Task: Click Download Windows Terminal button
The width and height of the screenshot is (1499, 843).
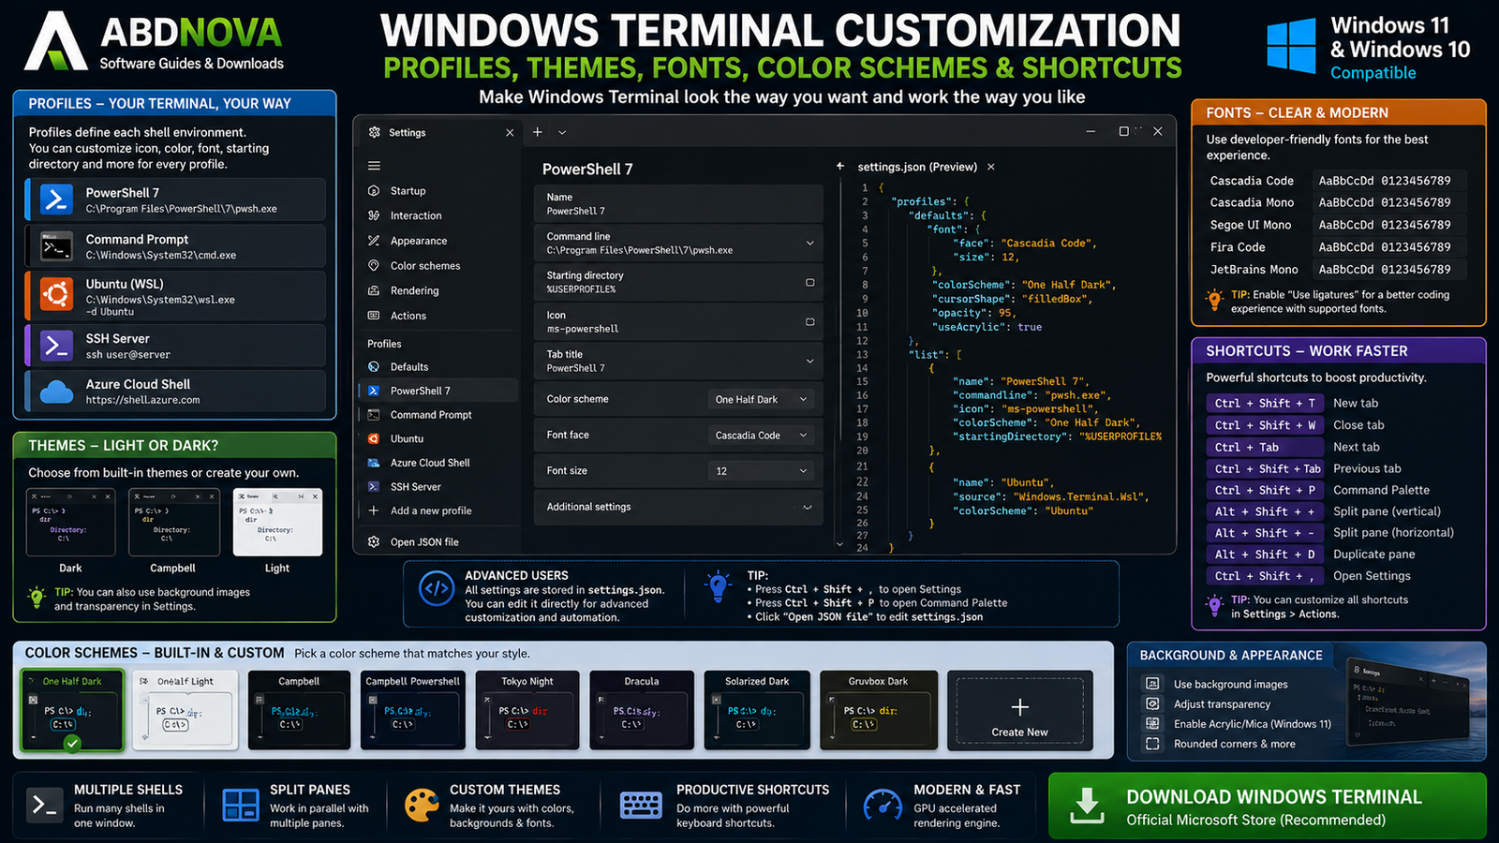Action: point(1267,806)
